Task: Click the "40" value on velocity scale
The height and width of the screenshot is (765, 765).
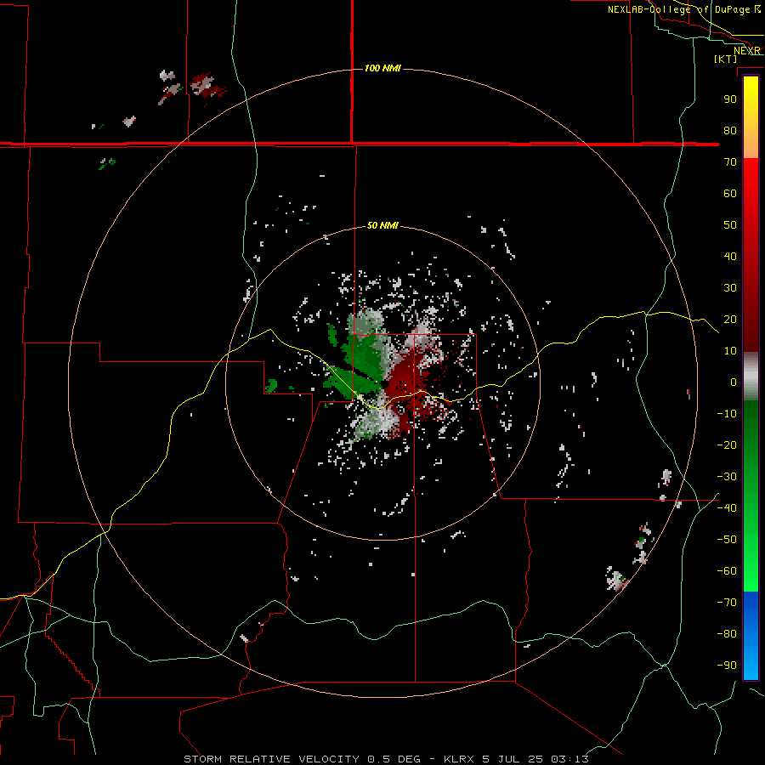Action: pyautogui.click(x=730, y=256)
